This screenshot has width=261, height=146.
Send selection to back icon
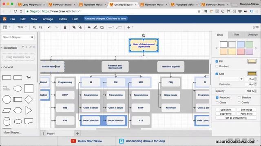tap(80, 27)
